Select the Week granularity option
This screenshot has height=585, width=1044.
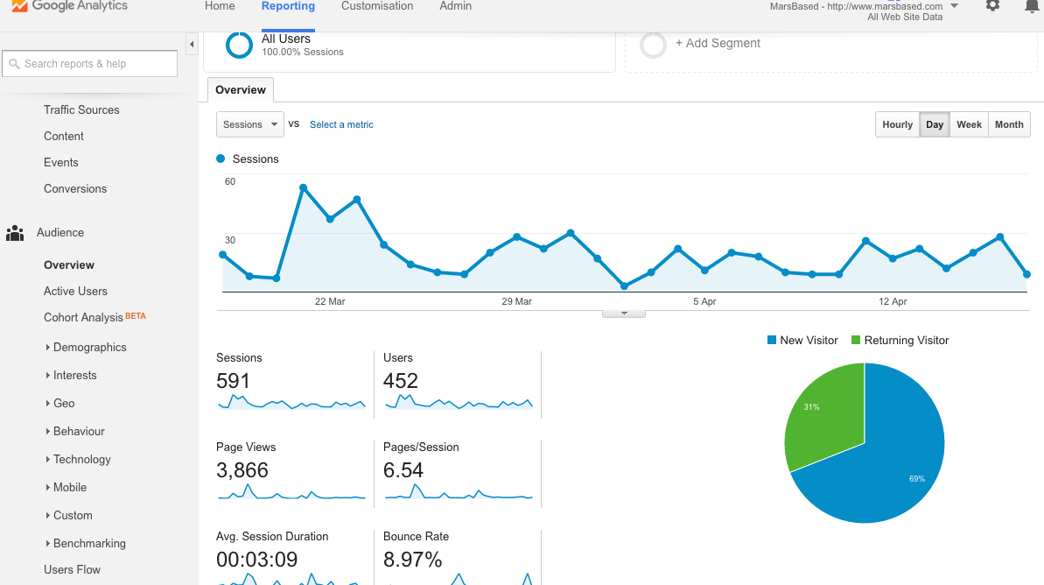[x=969, y=123]
